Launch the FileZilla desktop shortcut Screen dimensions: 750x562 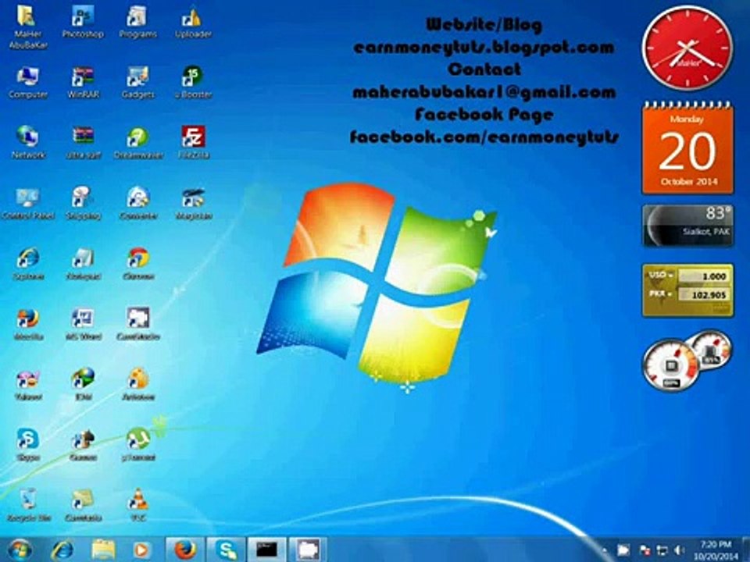193,143
